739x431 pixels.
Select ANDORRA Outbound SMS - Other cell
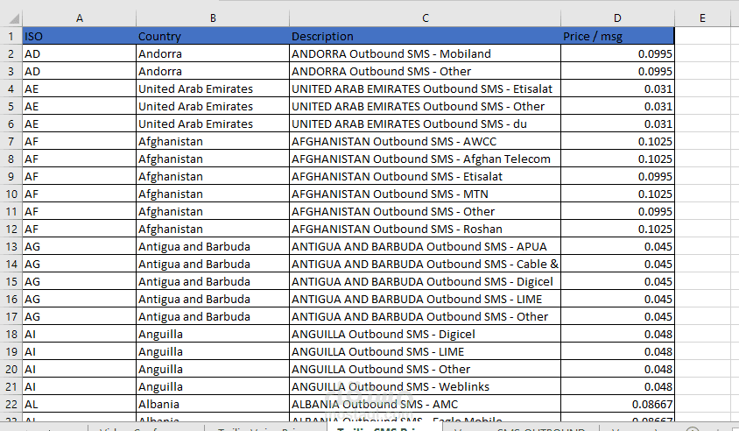pos(426,71)
